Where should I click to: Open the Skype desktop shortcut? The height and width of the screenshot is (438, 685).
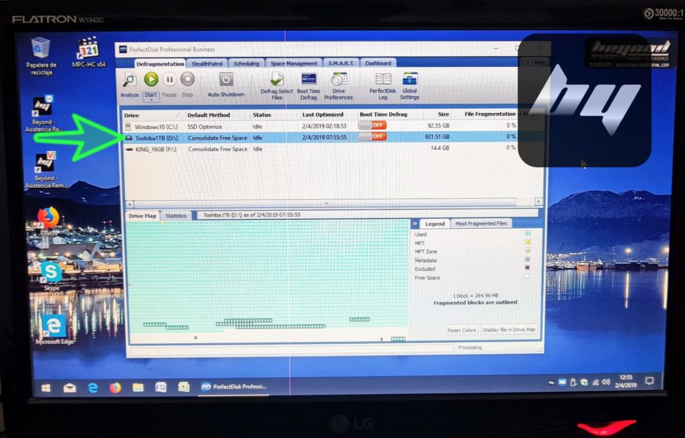(x=51, y=276)
